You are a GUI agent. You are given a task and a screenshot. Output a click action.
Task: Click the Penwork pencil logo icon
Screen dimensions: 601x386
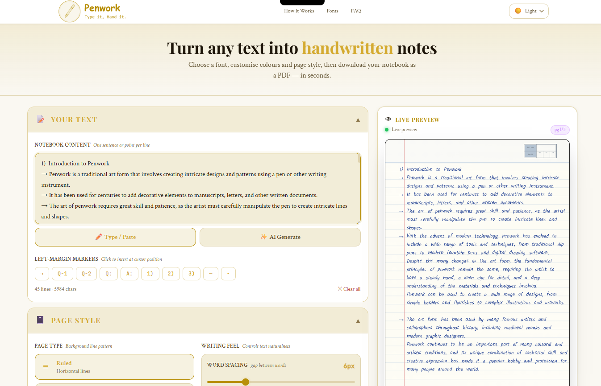pyautogui.click(x=70, y=11)
